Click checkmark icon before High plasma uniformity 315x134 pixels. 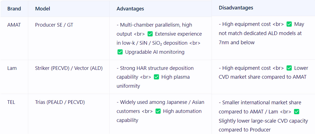coord(156,77)
